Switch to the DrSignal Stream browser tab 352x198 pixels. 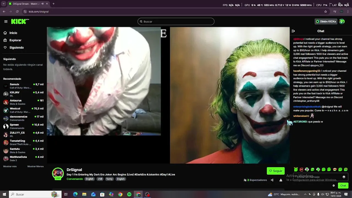click(x=28, y=4)
